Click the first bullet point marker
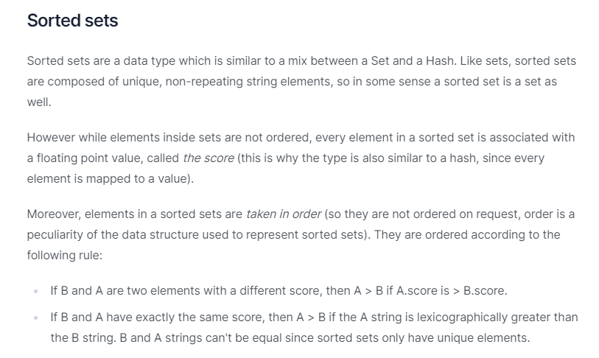The height and width of the screenshot is (358, 599). [35, 291]
